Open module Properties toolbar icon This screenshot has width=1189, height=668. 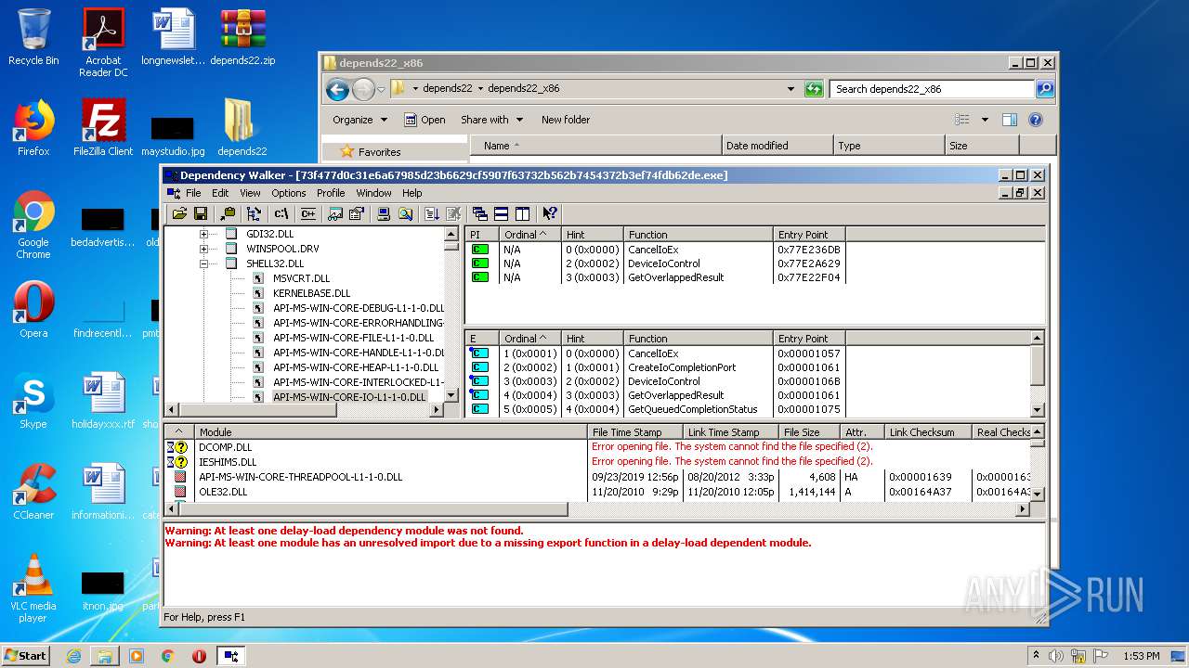[x=356, y=213]
